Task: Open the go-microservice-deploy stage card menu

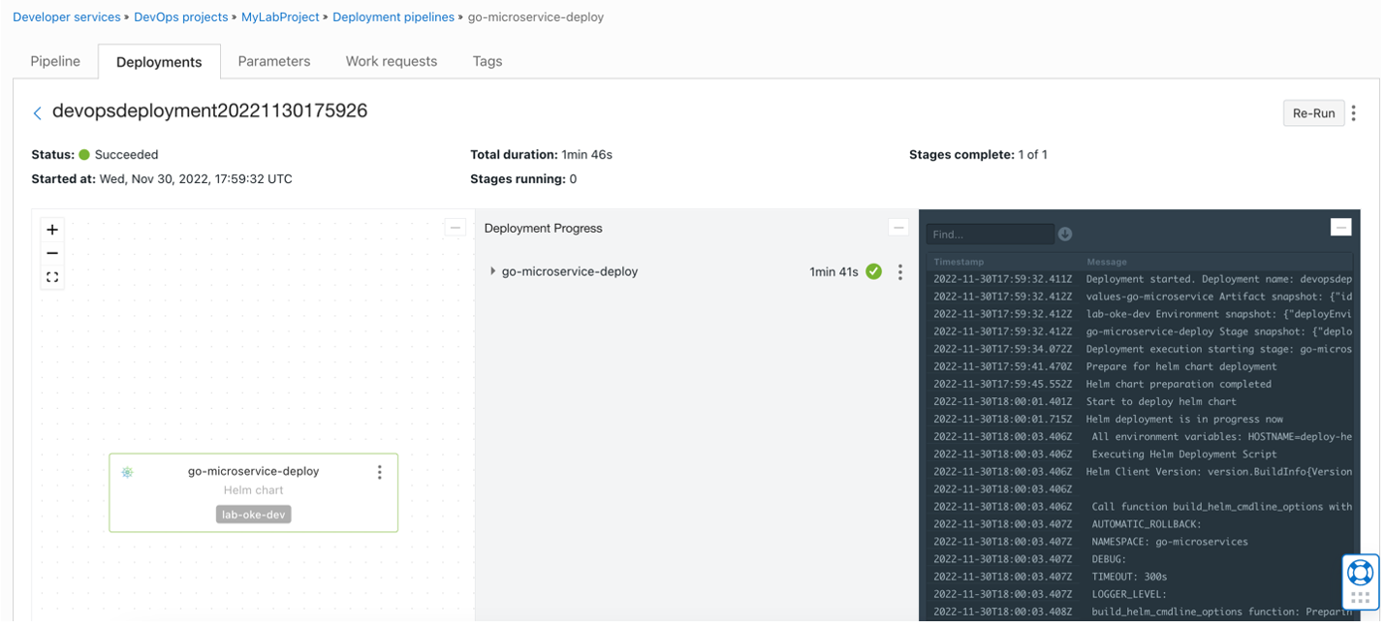Action: 379,472
